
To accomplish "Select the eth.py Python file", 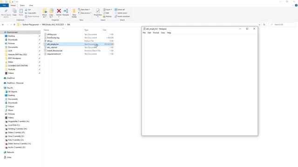I will point(50,41).
